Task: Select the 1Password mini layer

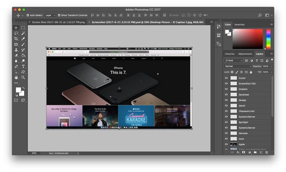Action: (247, 111)
